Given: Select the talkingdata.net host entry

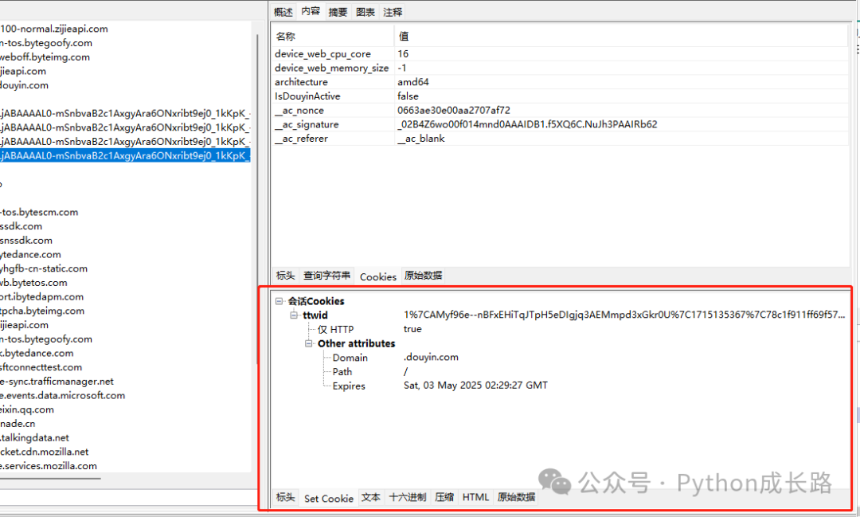Looking at the screenshot, I should (x=34, y=438).
